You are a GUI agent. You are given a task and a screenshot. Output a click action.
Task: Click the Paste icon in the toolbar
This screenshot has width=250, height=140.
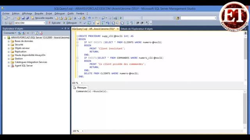84,18
